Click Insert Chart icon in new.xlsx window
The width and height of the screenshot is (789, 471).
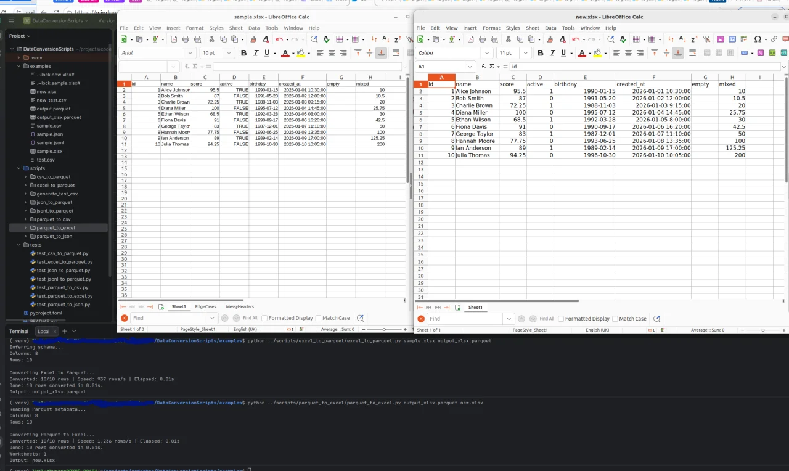point(732,39)
